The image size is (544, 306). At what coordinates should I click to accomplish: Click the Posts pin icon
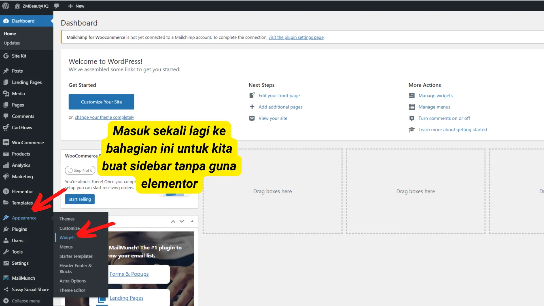[6, 71]
